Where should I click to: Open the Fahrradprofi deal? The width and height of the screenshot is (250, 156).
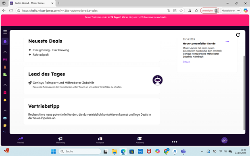41,55
